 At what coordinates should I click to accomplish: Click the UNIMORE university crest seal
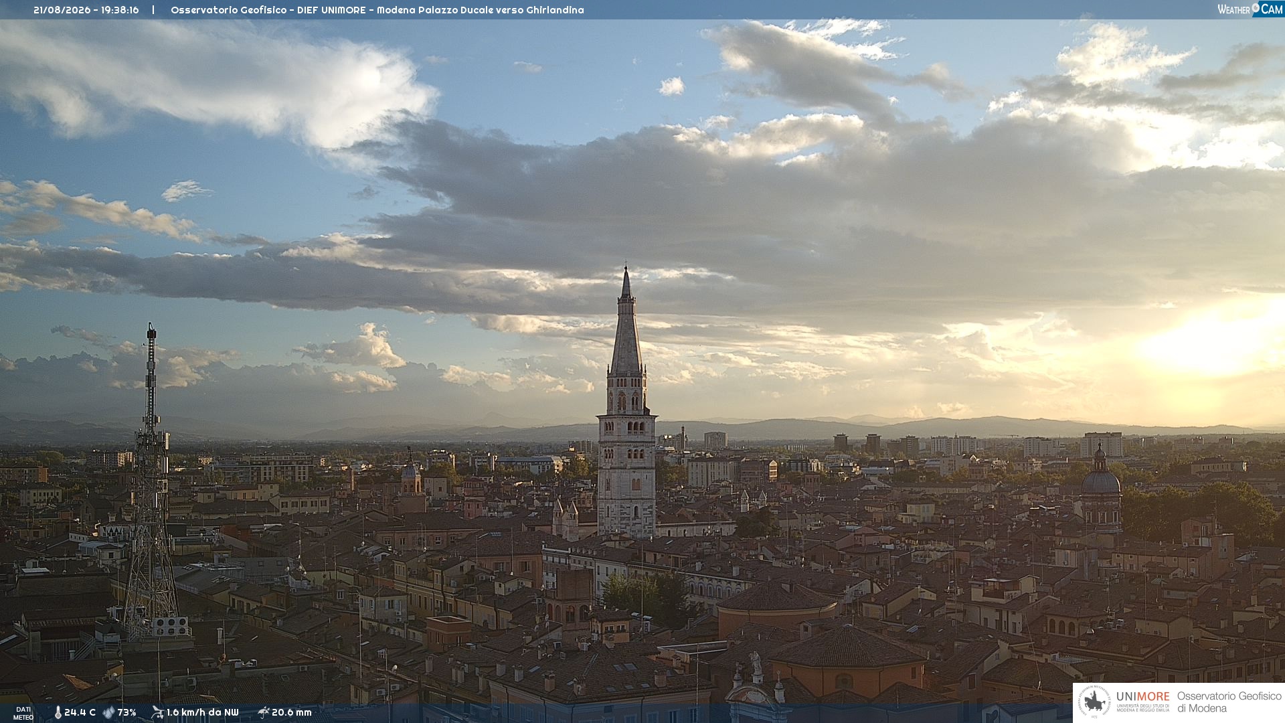[x=1094, y=702]
